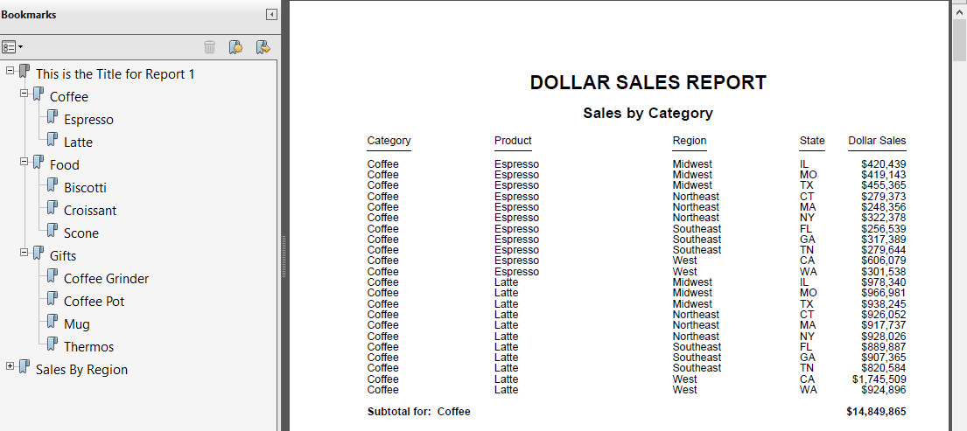967x431 pixels.
Task: Click the bookmark icon beside Mug
Action: 53,322
